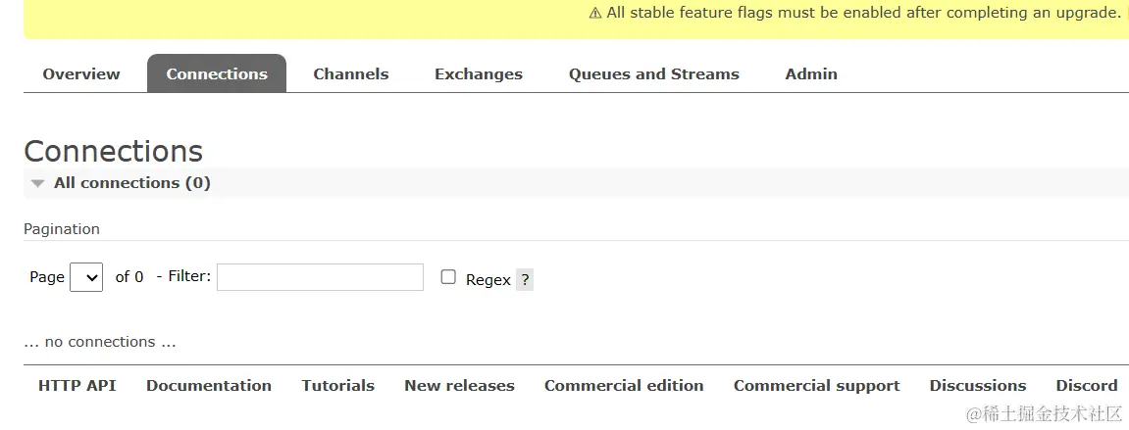Click the Commercial edition link
1129x430 pixels.
[x=624, y=386]
